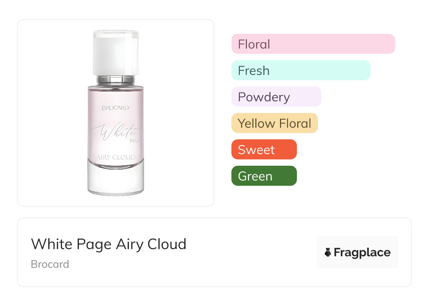The image size is (429, 304).
Task: Select the Green accord tag
Action: coord(264,176)
